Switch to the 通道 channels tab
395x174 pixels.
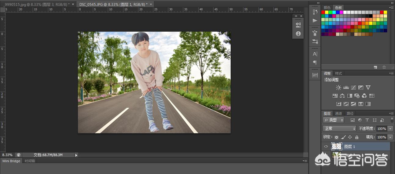[x=338, y=113]
